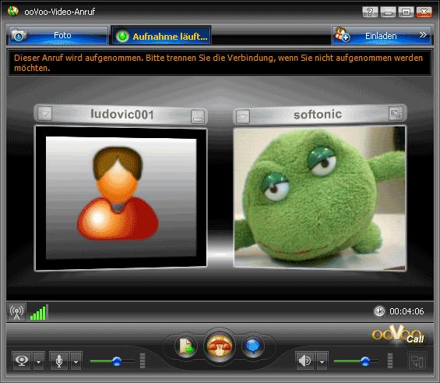Viewport: 440px width, 383px height.
Task: Open the send file icon
Action: (x=186, y=346)
